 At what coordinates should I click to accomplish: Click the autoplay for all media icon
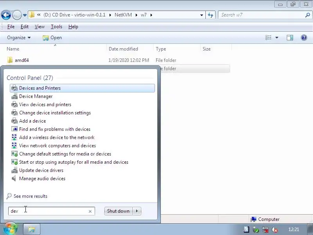point(14,162)
